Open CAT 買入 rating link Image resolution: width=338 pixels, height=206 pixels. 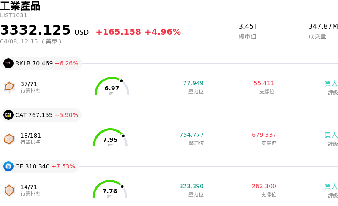(331, 135)
